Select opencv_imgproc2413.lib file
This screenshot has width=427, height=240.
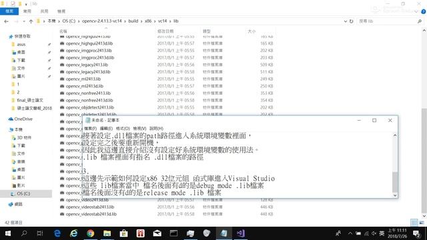coord(89,51)
